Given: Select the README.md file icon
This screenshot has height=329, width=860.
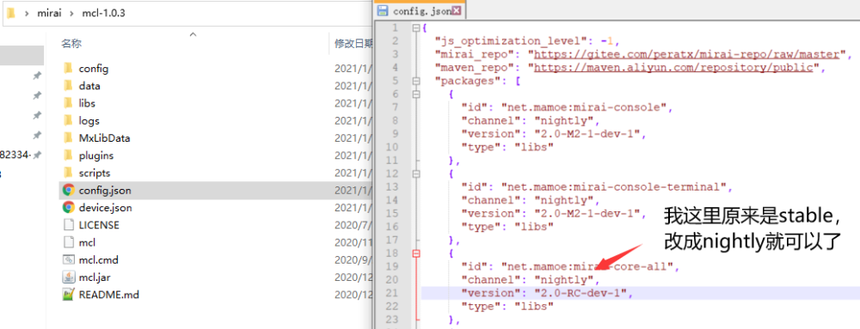Looking at the screenshot, I should 69,295.
